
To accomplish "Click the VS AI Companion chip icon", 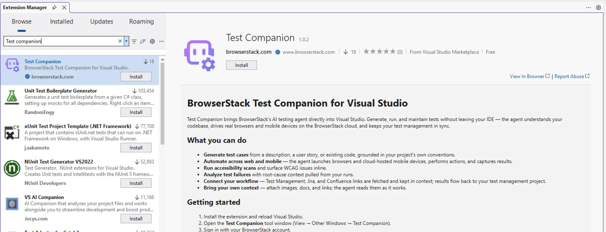I will (12, 204).
